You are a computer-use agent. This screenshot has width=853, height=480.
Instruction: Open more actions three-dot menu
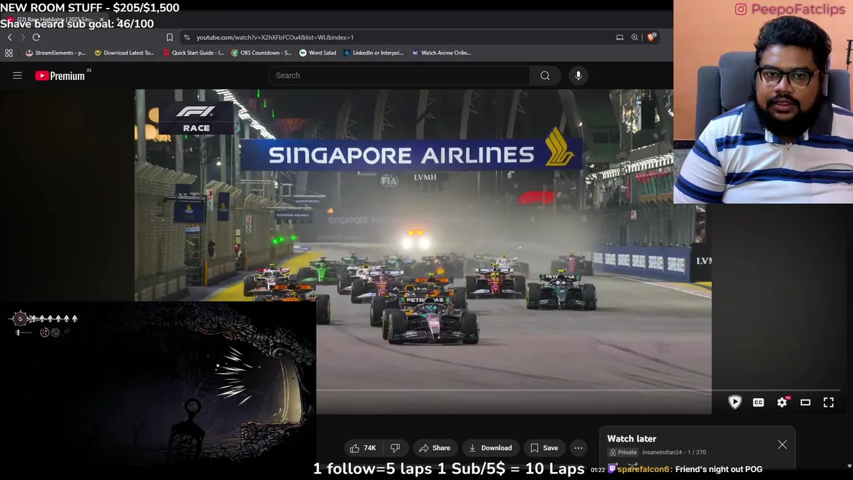click(x=578, y=448)
